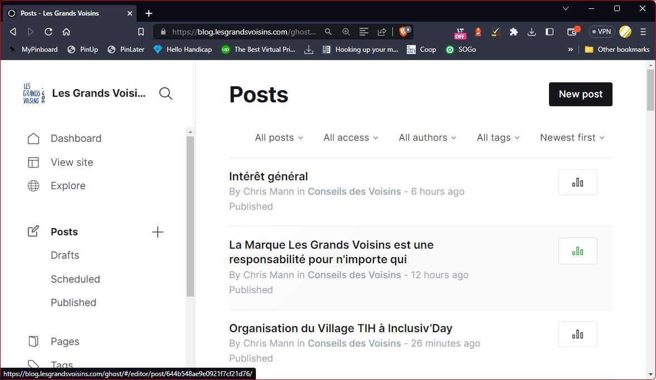Expand the All authors dropdown
The image size is (656, 380).
click(427, 137)
